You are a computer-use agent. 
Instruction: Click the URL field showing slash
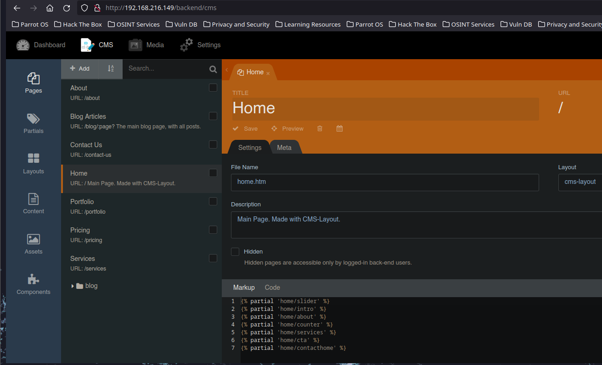(579, 108)
